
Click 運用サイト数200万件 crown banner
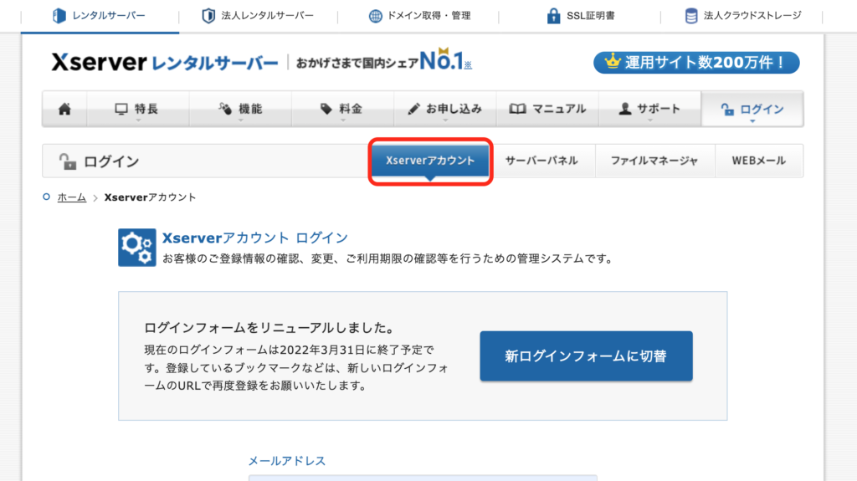click(x=696, y=63)
